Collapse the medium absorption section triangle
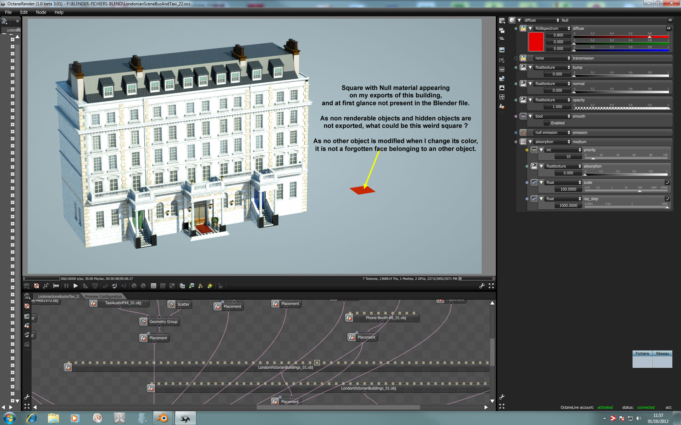Screen dimensions: 681x425 point(530,142)
